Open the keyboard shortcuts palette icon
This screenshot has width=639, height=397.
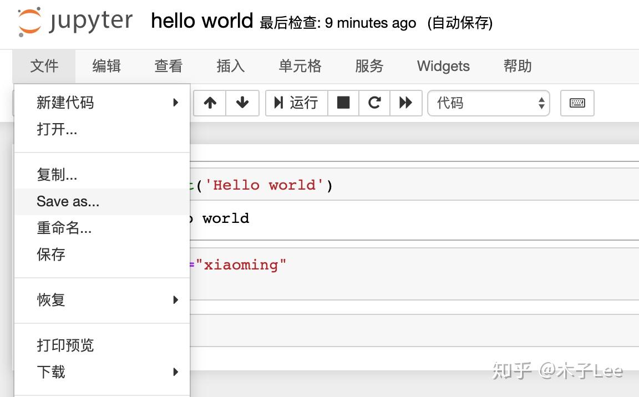coord(577,103)
